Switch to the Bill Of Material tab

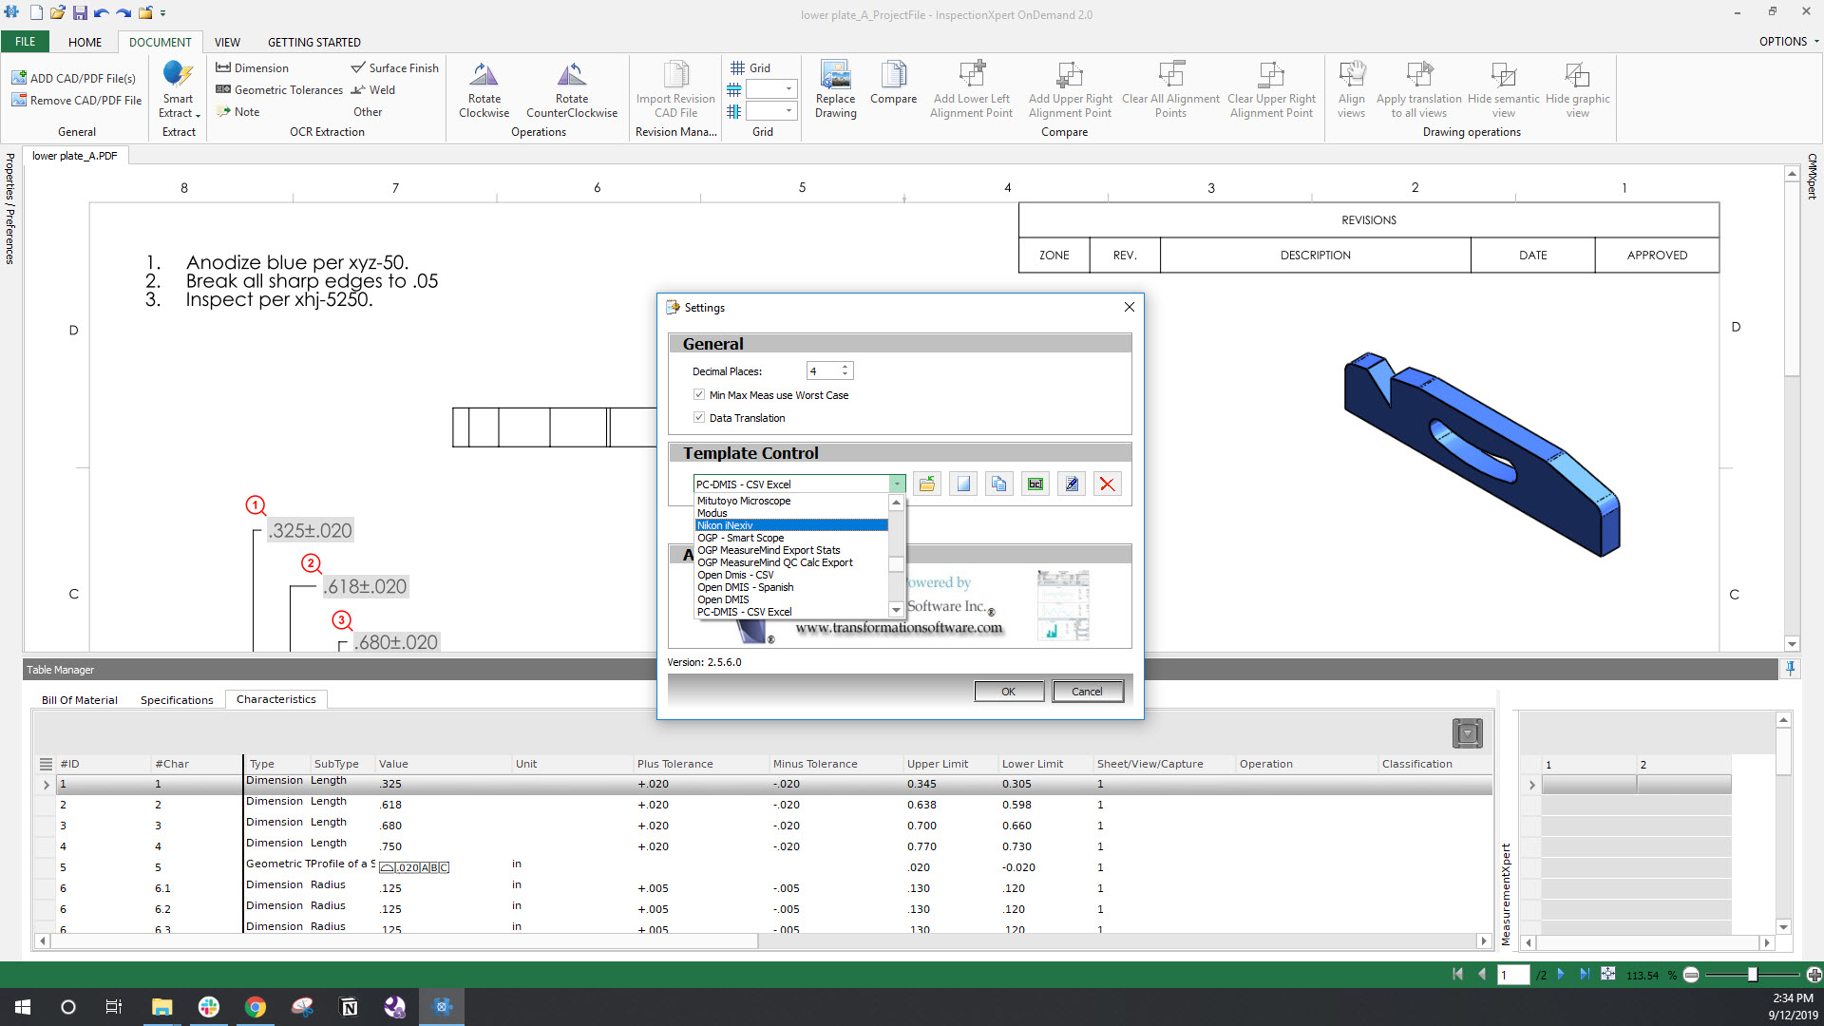[80, 699]
